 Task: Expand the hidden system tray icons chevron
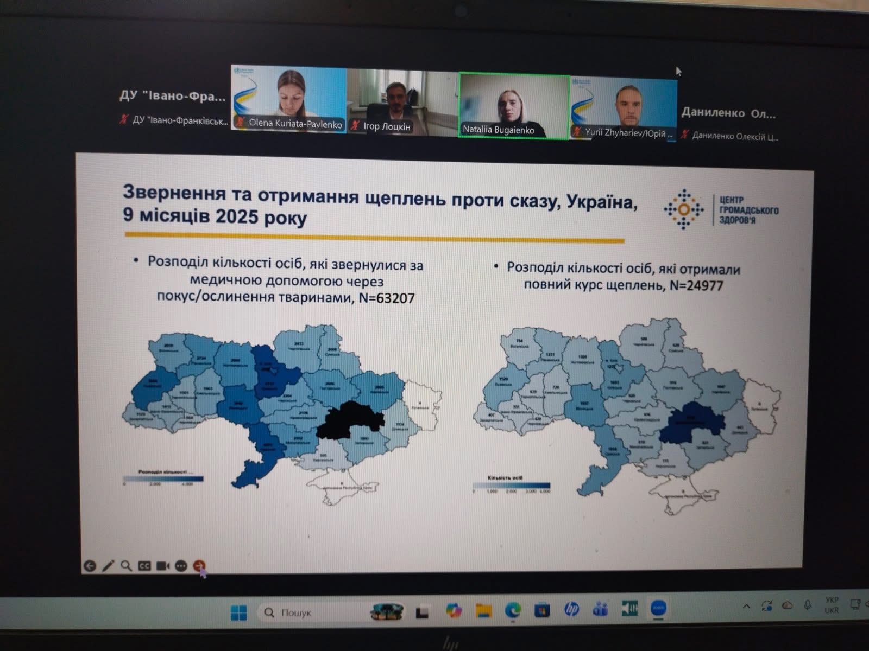pyautogui.click(x=746, y=607)
